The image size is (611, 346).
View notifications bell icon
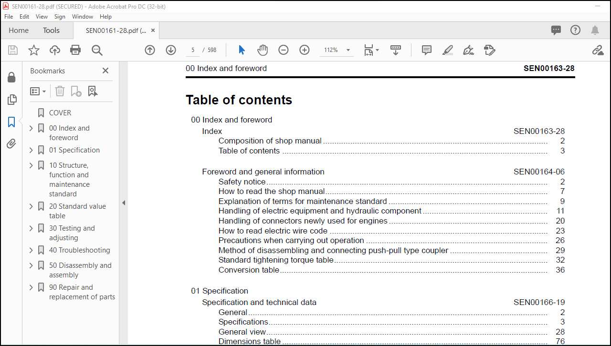click(595, 30)
